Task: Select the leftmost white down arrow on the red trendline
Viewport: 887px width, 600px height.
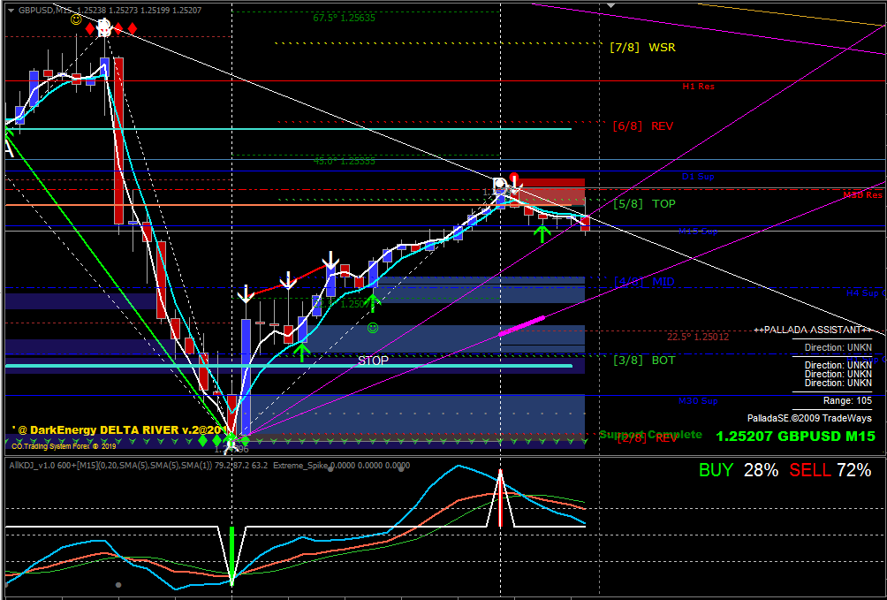Action: [x=246, y=293]
